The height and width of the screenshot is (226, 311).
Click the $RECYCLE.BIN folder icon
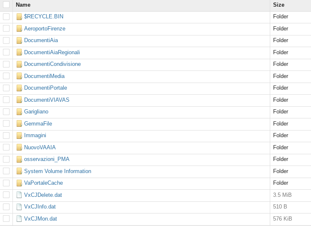[19, 17]
